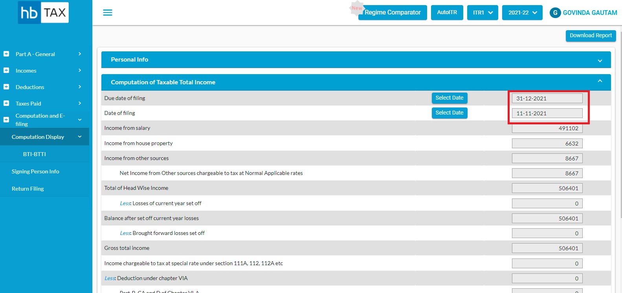The height and width of the screenshot is (293, 622).
Task: Expand the Incomes chevron arrow
Action: (80, 70)
